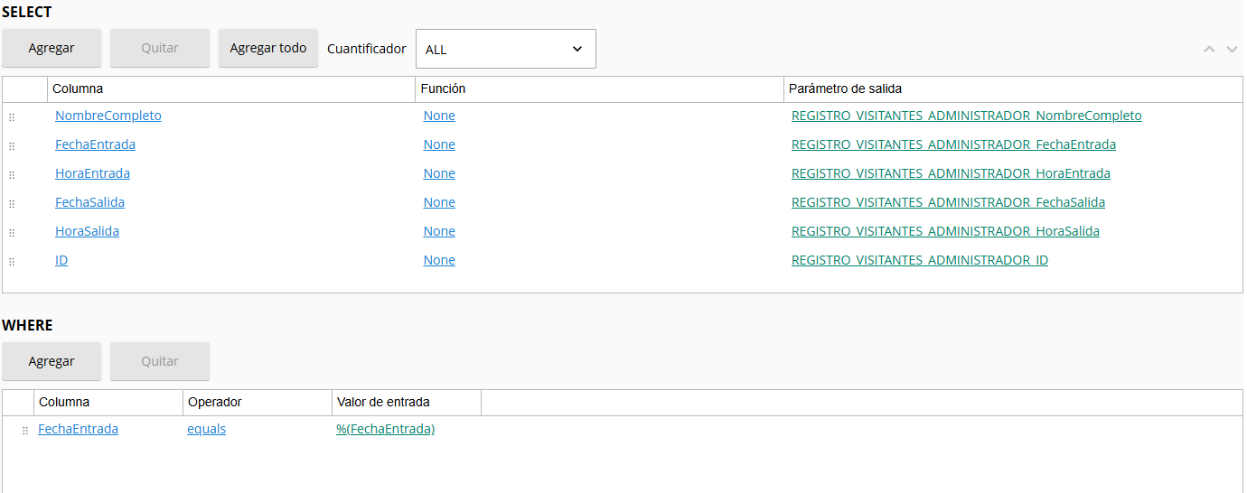
Task: Click drag handle of NombreCompleto row
Action: [12, 117]
